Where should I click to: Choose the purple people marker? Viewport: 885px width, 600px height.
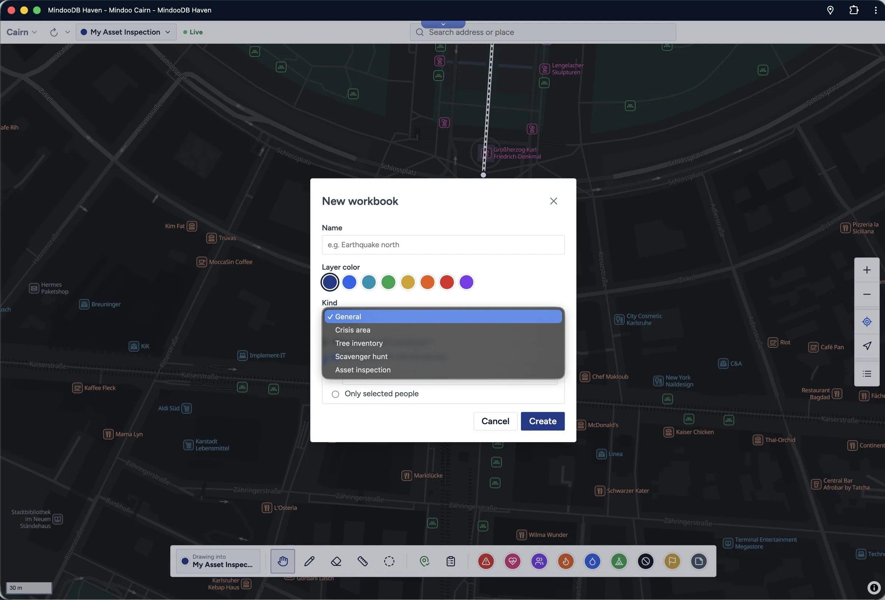(x=539, y=561)
